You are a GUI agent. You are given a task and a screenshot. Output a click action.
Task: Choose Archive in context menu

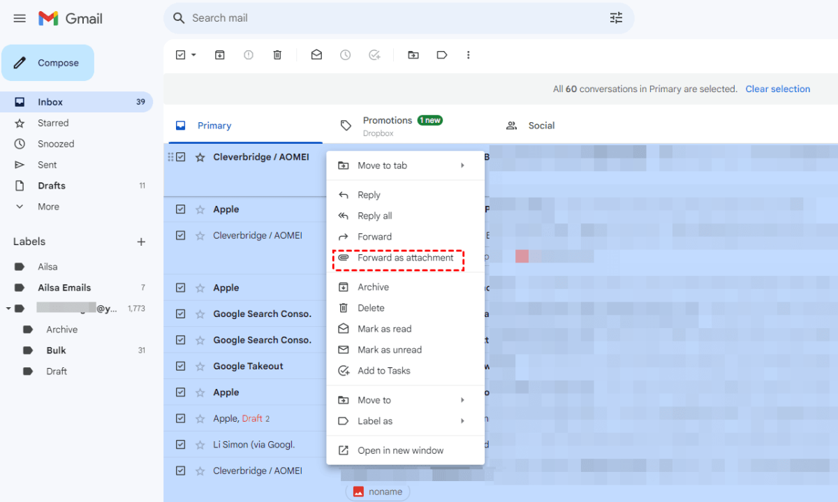point(406,287)
